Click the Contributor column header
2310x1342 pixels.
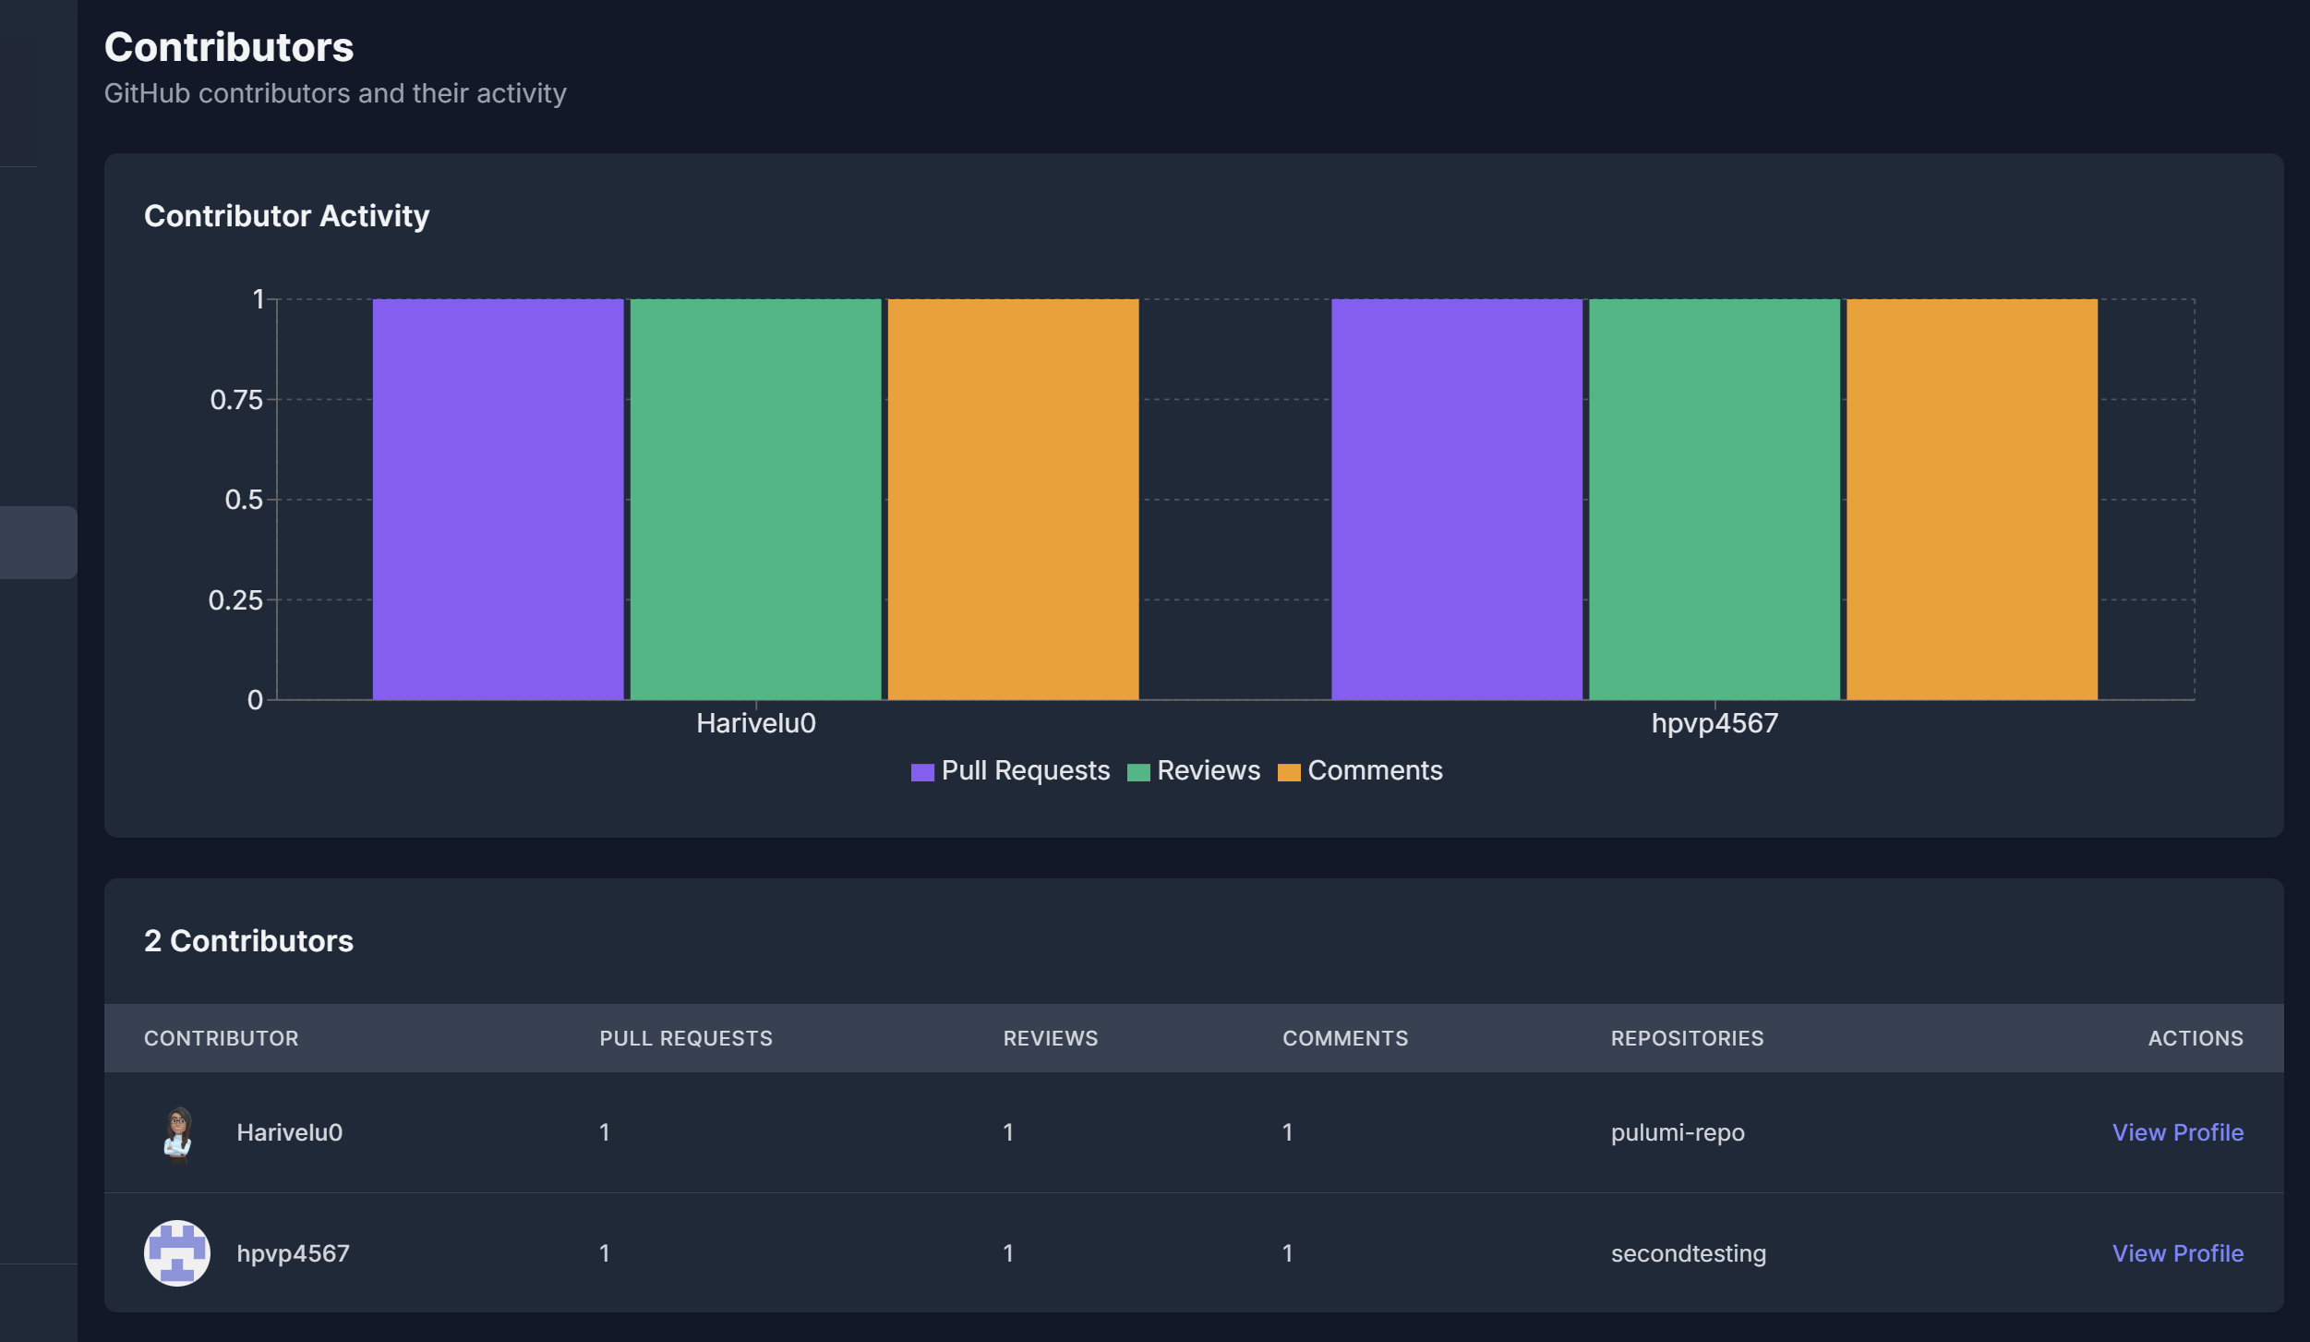pos(222,1038)
